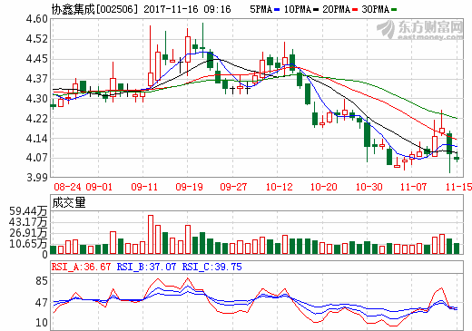
Task: Click the last green candlestick at 11-15
Action: (457, 158)
